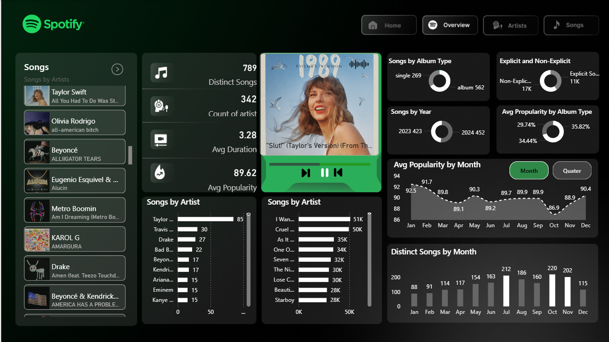
Task: Switch popularity chart to Month
Action: [529, 171]
